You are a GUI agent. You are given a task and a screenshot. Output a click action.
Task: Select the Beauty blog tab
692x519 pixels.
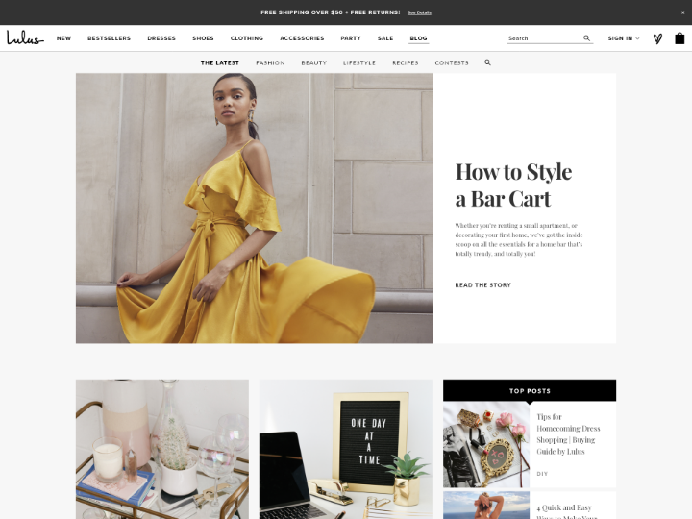pos(313,63)
